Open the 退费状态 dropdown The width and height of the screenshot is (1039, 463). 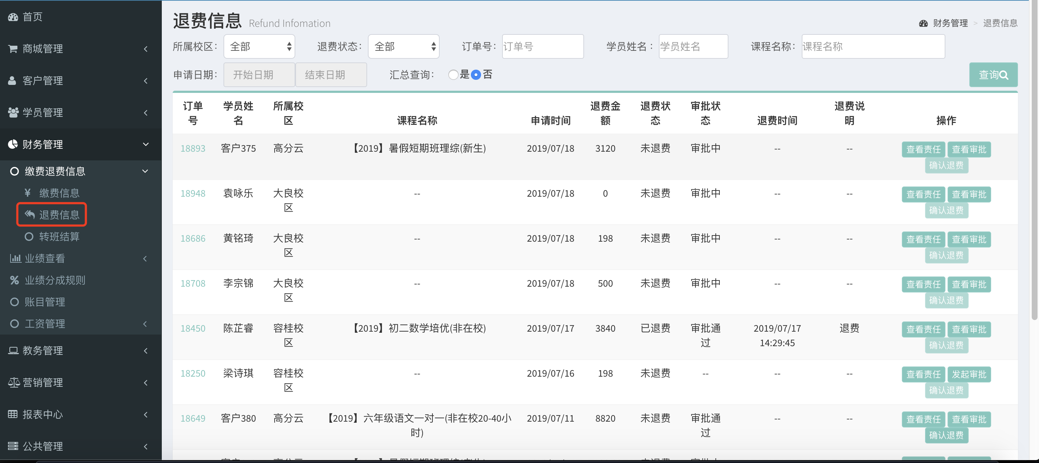403,47
